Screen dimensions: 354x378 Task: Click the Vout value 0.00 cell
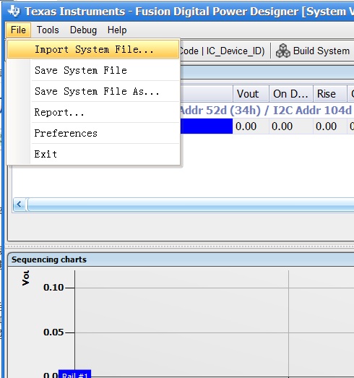coord(251,126)
